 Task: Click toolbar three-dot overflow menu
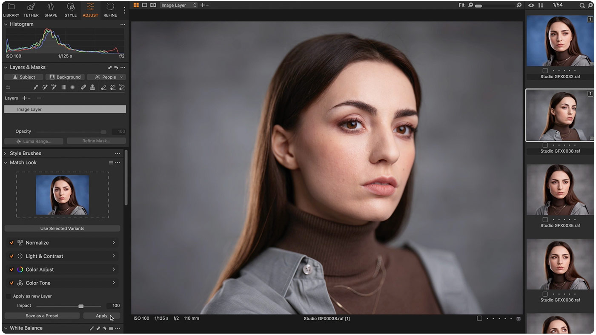point(124,10)
